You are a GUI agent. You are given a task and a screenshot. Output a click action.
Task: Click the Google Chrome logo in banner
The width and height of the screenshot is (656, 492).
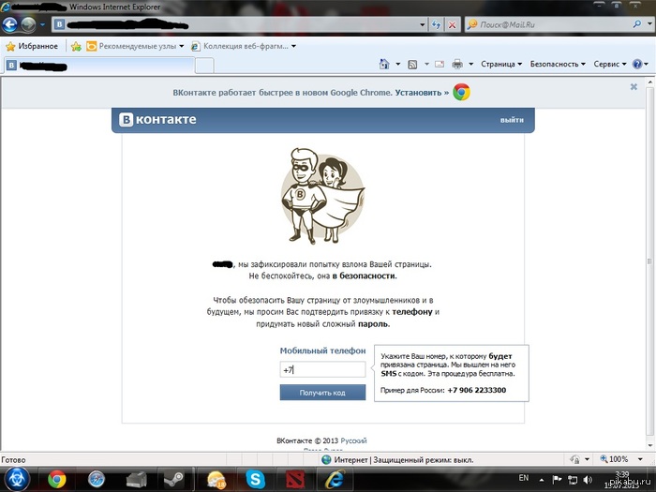click(x=461, y=92)
